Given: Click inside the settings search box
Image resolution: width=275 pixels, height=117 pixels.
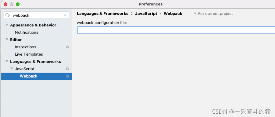Looking at the screenshot, I should coord(37,15).
